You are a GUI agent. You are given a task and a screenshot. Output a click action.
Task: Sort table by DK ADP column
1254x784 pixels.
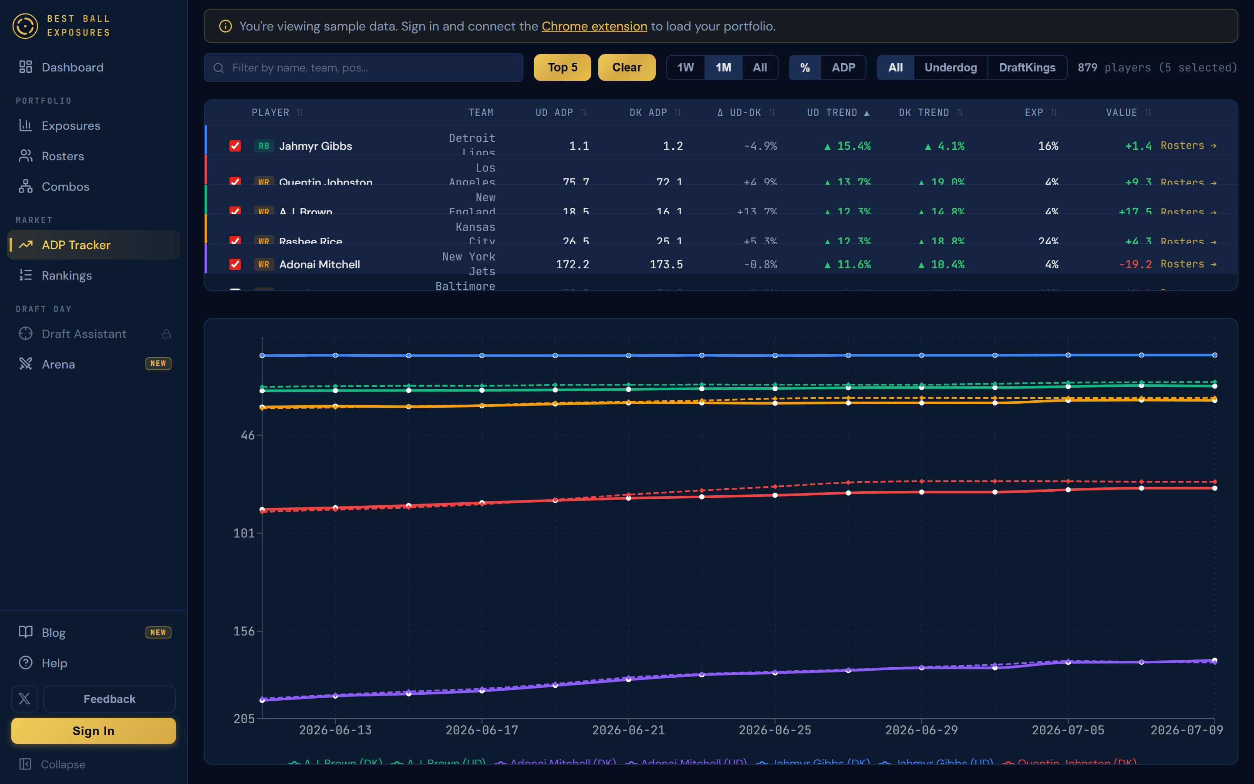655,112
